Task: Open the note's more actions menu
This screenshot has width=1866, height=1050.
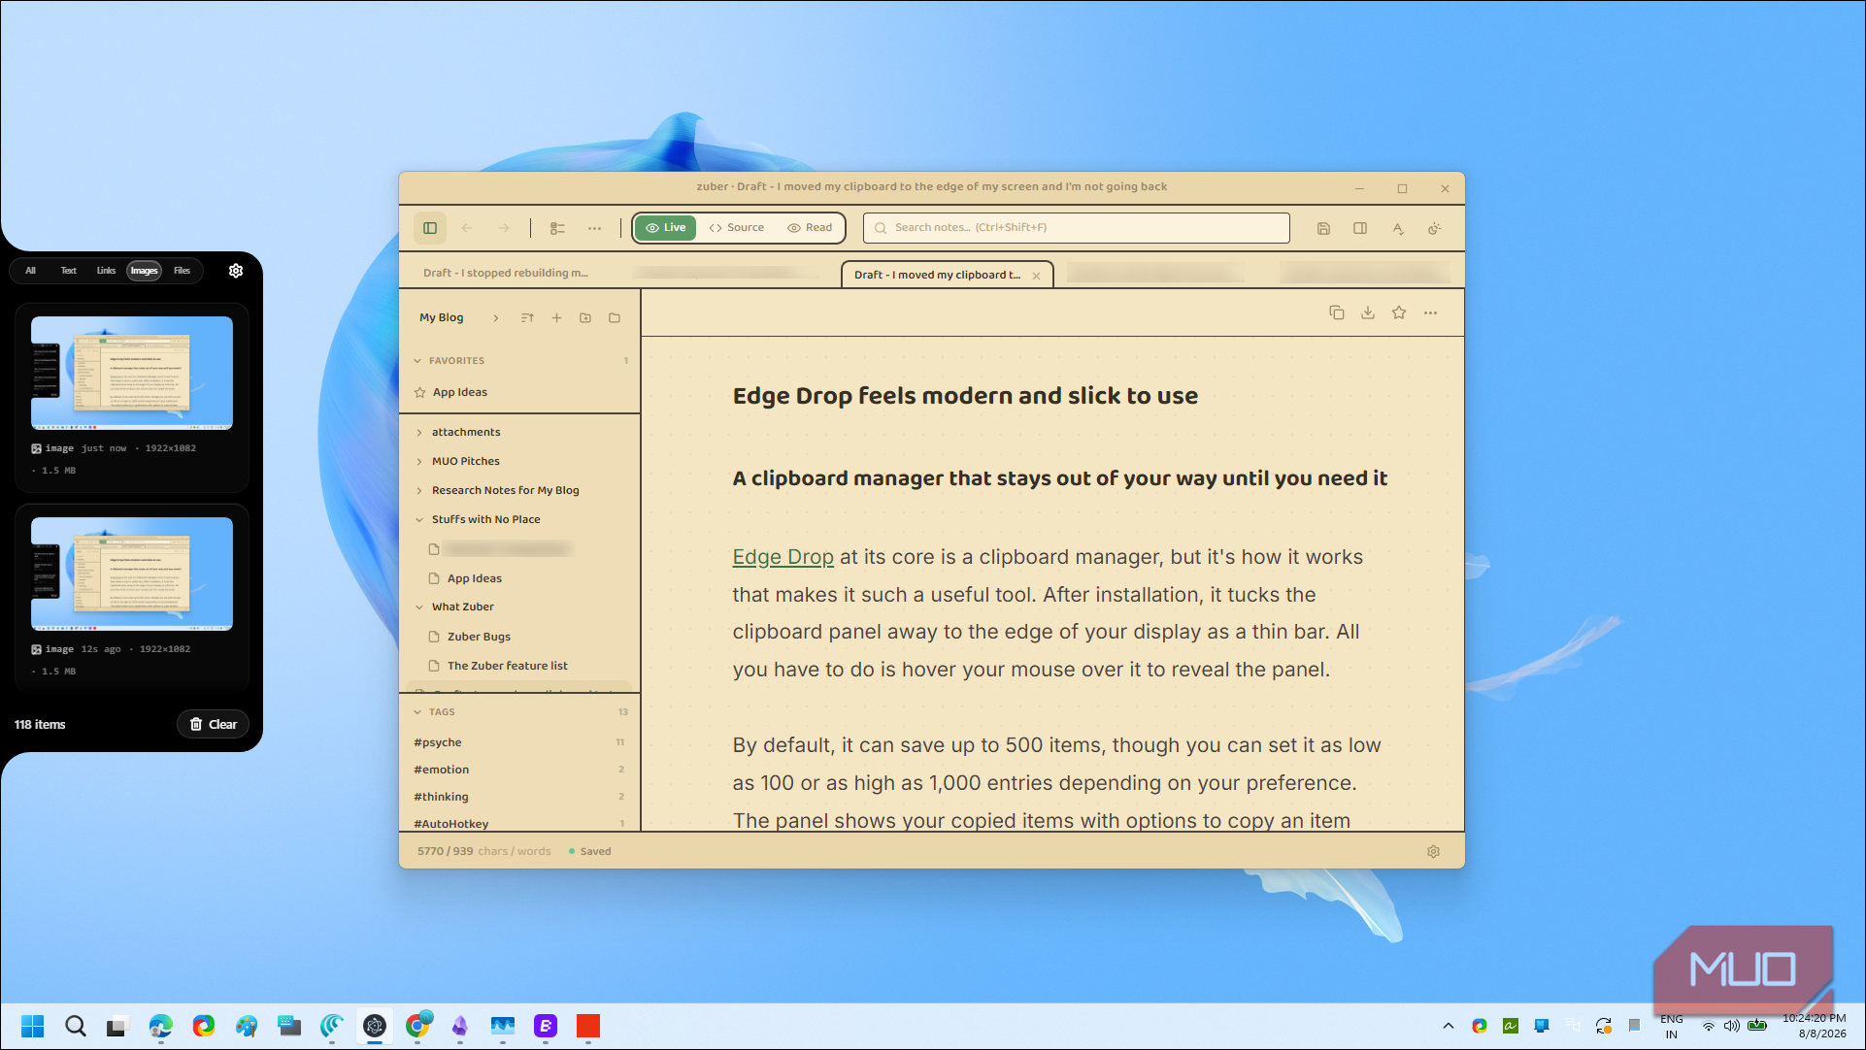Action: click(x=1430, y=312)
